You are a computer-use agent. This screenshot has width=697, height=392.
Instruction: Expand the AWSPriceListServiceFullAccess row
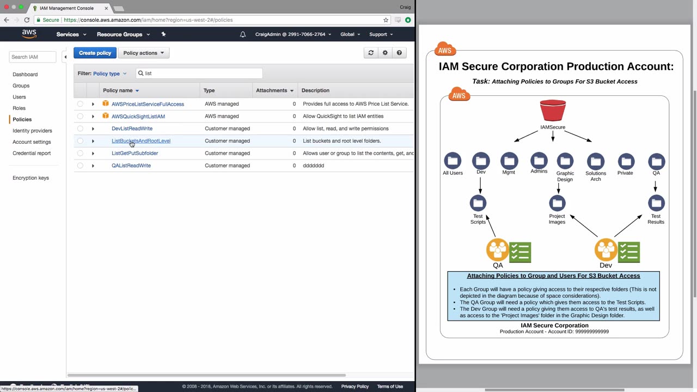(x=93, y=104)
